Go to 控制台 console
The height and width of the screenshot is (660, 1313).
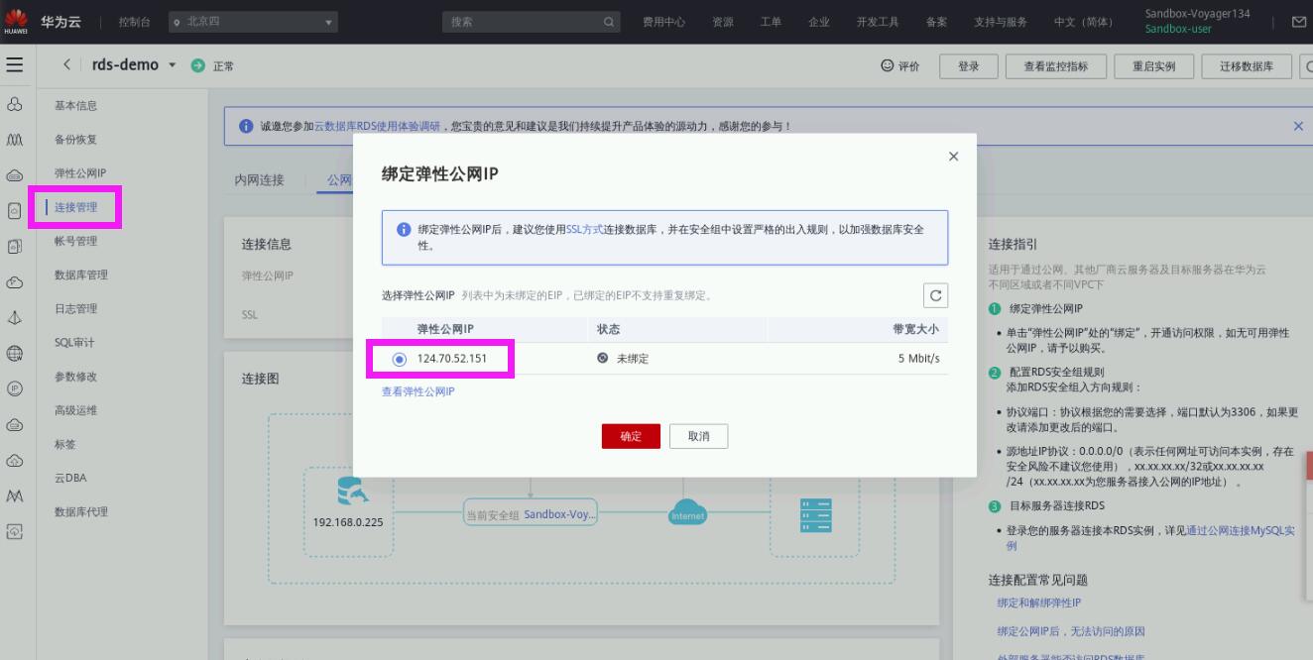(x=135, y=22)
